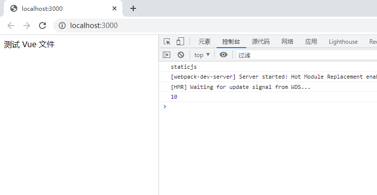Click the HMR waiting console message
Image resolution: width=377 pixels, height=195 pixels.
click(x=240, y=87)
